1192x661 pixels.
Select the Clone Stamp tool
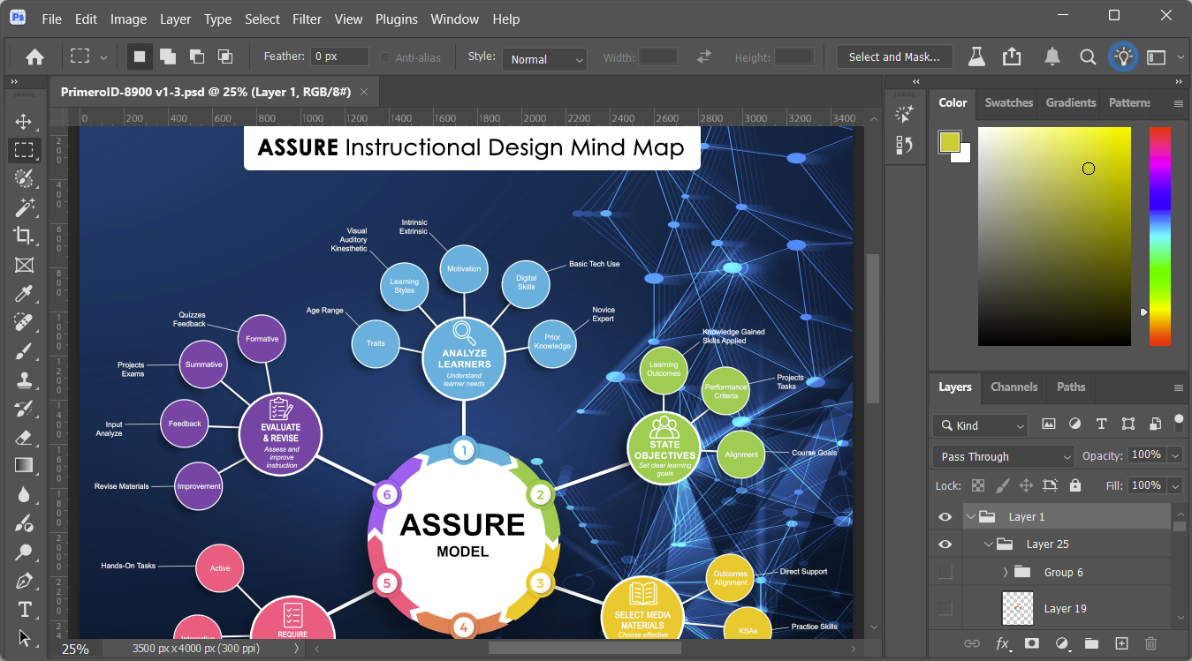click(25, 379)
